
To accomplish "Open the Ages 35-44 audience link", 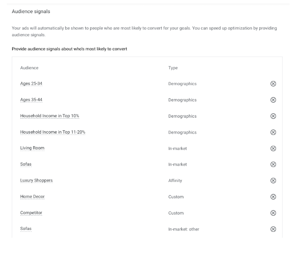I will click(x=31, y=100).
